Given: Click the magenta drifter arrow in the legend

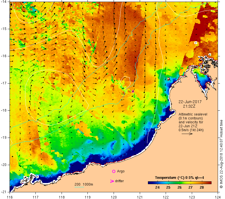Looking at the screenshot, I should (112, 181).
